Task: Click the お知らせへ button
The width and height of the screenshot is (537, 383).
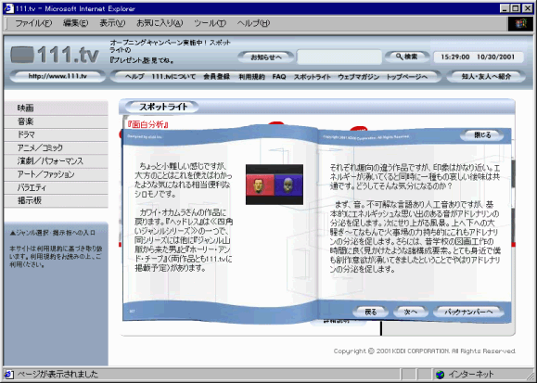Action: point(266,57)
